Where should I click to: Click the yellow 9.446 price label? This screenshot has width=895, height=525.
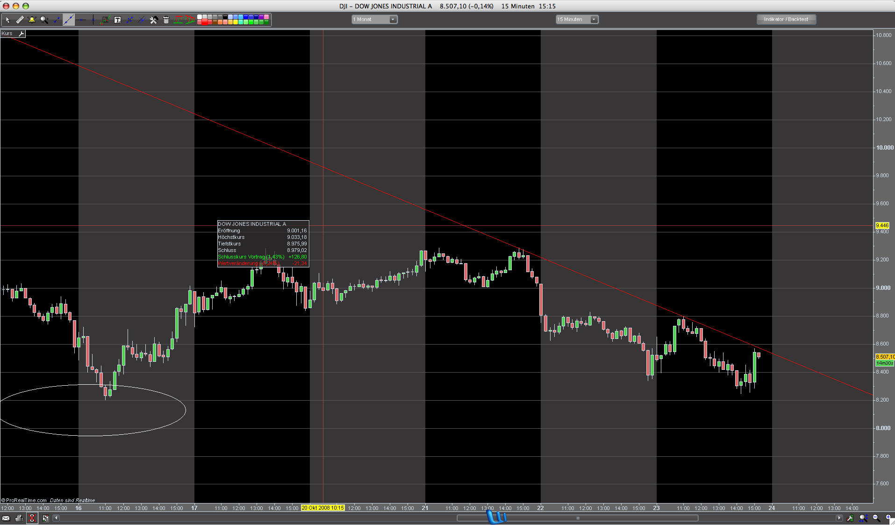coord(882,225)
